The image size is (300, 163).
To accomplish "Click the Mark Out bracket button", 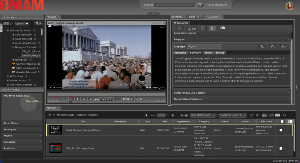I will click(77, 99).
